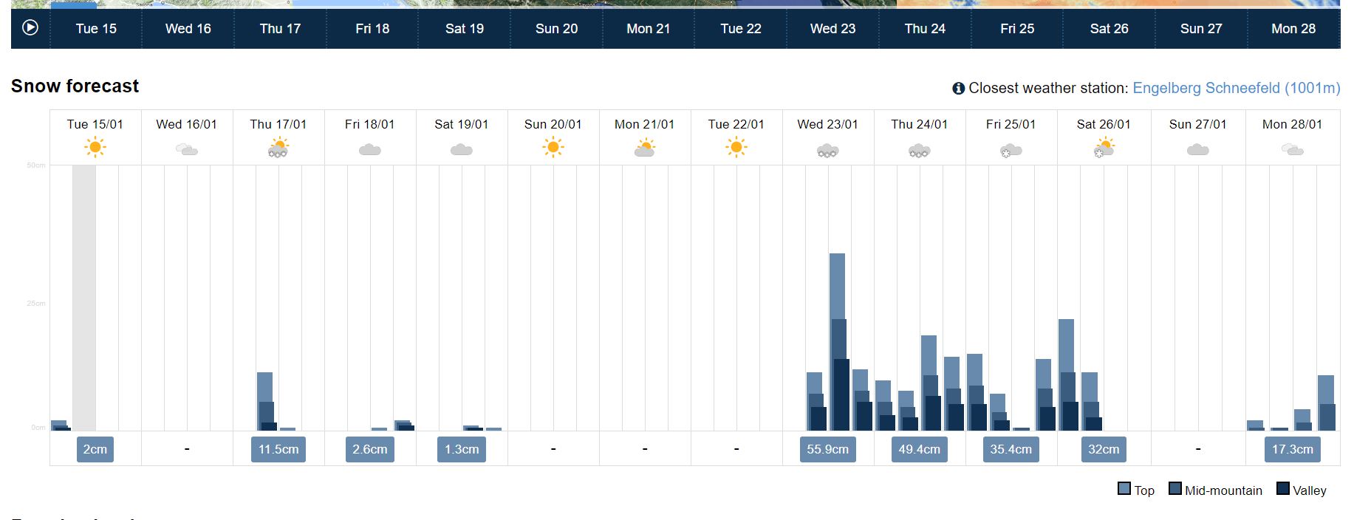Click the play button on the day timeline
This screenshot has height=520, width=1354.
click(x=30, y=28)
